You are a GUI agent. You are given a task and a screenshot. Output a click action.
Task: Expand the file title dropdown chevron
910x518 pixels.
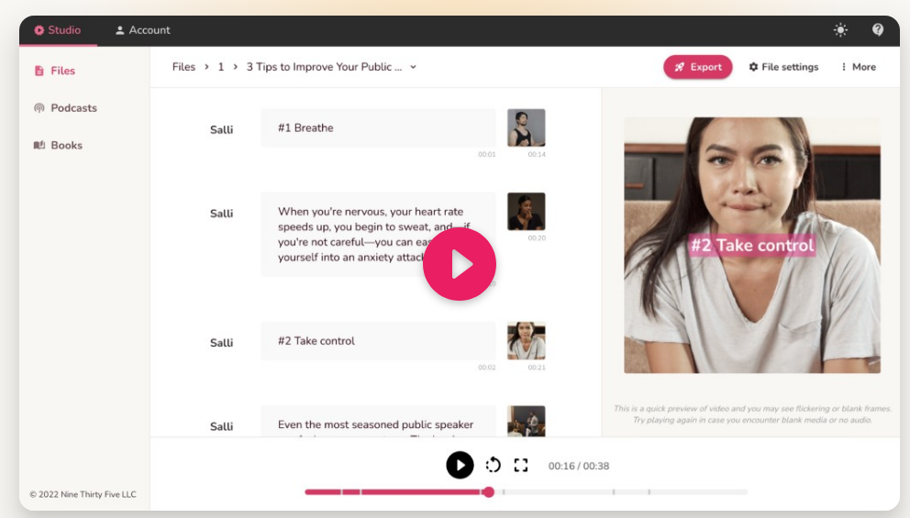[413, 67]
